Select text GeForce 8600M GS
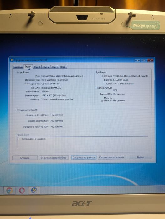Image resolution: width=165 pixels, height=219 pixels. pos(50,84)
